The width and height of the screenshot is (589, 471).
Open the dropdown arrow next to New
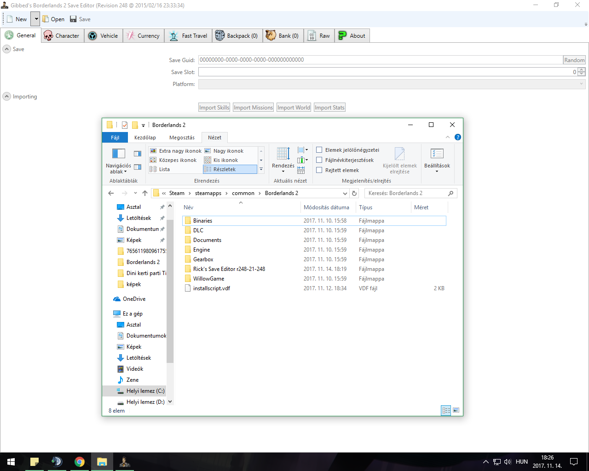click(36, 19)
